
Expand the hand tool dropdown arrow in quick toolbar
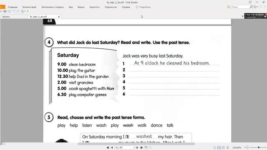coord(25,11)
